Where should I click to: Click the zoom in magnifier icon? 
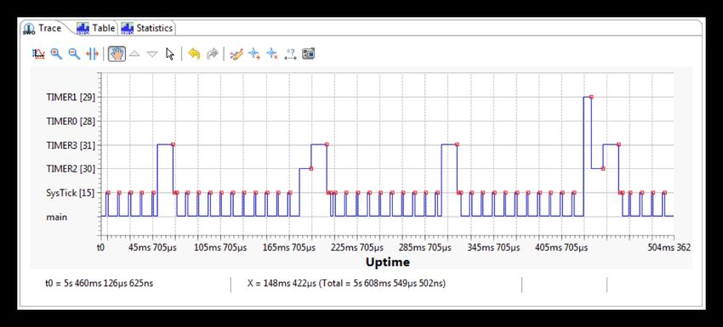coord(56,54)
